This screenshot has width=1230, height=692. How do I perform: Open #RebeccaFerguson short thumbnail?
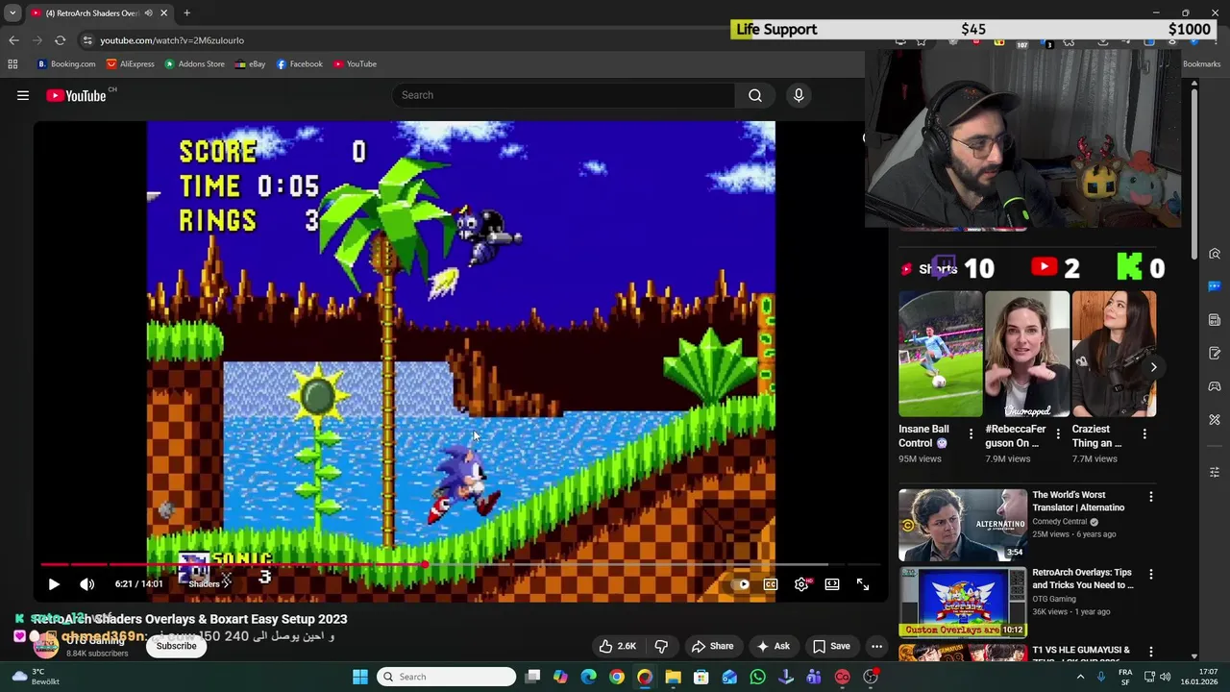coord(1027,354)
